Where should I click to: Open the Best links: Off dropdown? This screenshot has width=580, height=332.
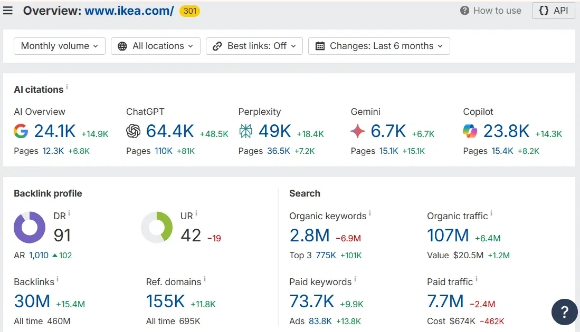(254, 46)
